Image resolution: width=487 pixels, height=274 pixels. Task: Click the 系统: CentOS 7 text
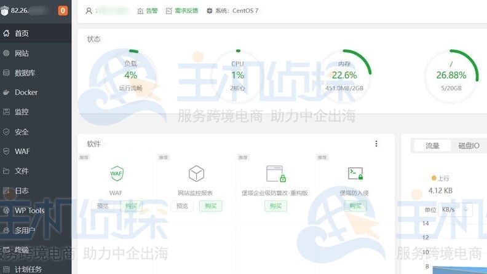coord(237,11)
